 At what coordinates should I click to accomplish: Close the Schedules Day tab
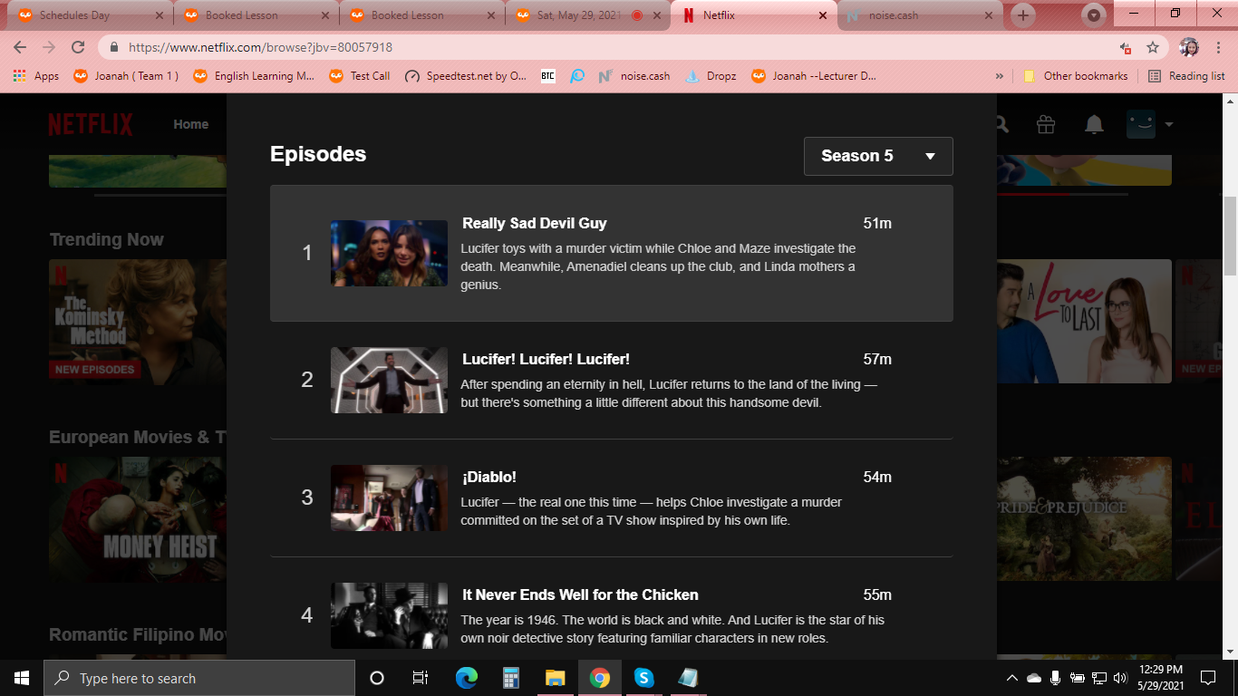click(x=160, y=15)
